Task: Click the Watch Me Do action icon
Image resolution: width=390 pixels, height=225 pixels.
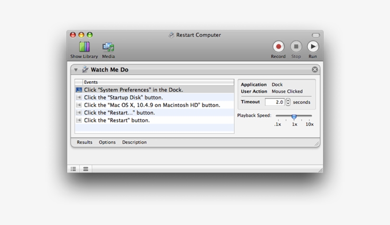Action: (85, 69)
